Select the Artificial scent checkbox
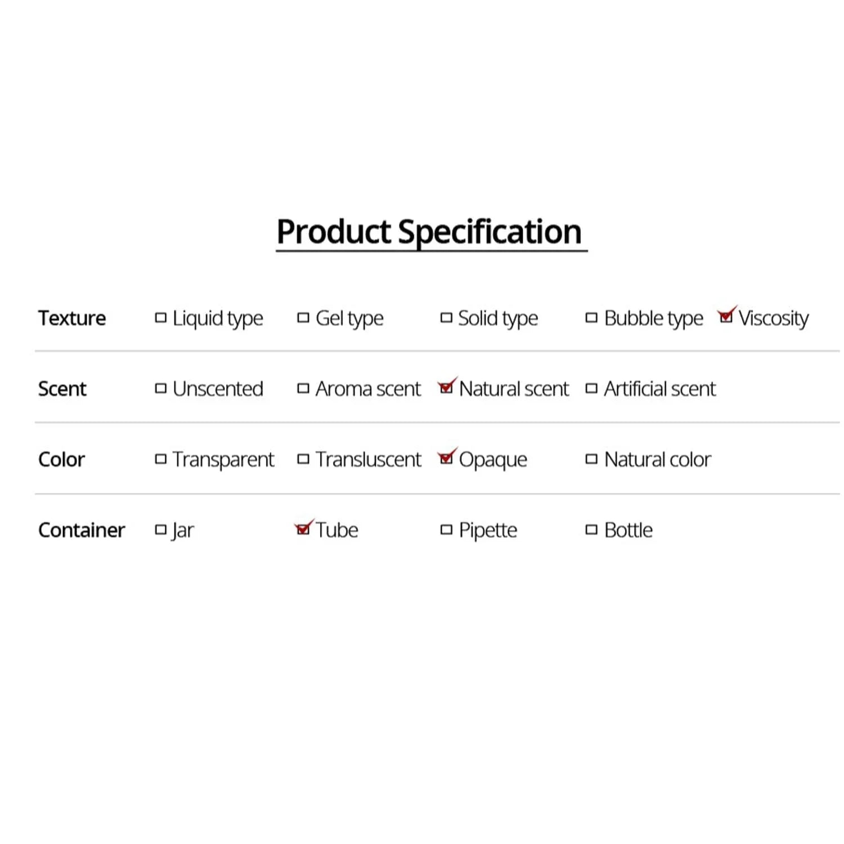Viewport: 844px width, 844px height. [x=591, y=388]
